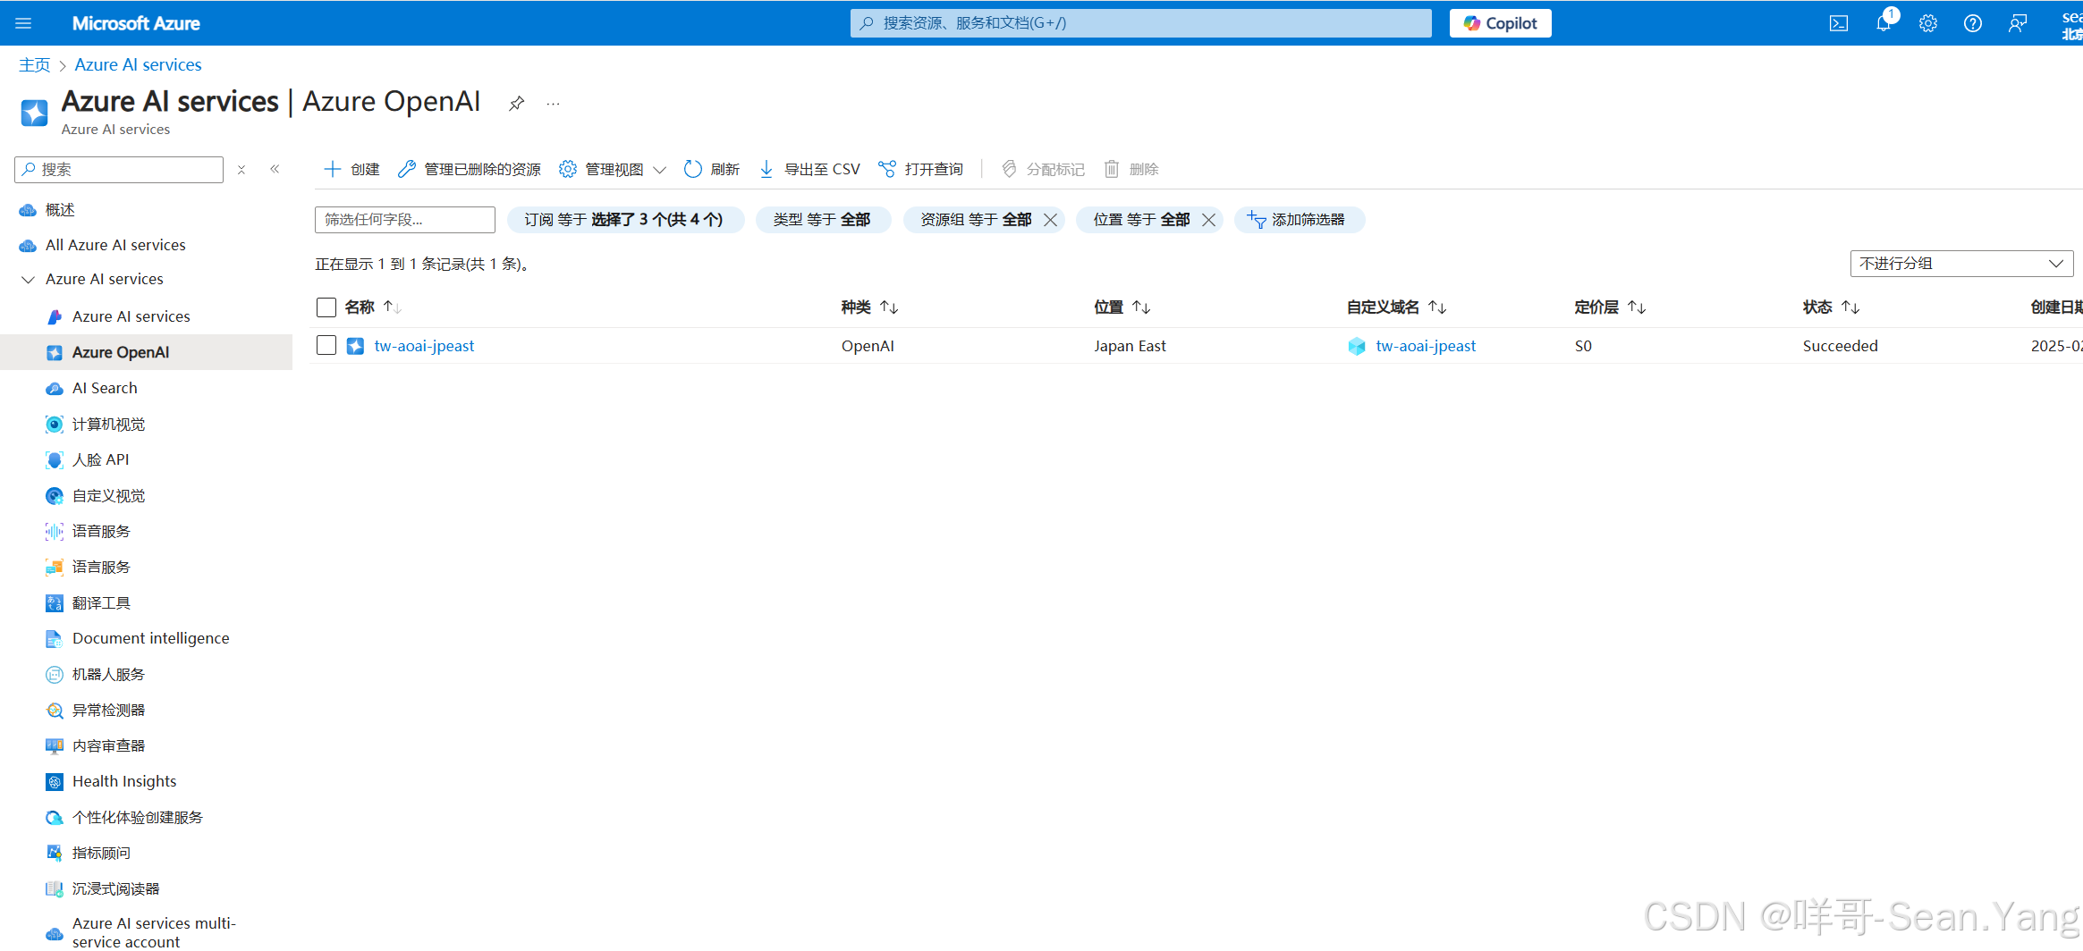Collapse the Azure AI services tree group
2083x951 pixels.
tap(29, 280)
